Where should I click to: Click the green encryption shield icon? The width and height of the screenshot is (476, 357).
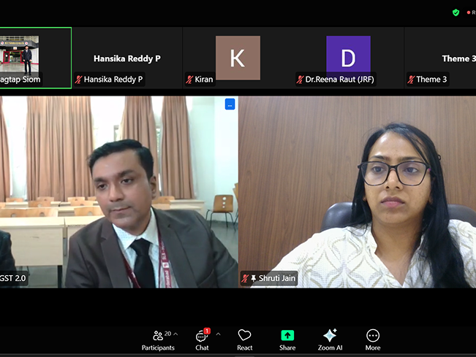tap(456, 12)
